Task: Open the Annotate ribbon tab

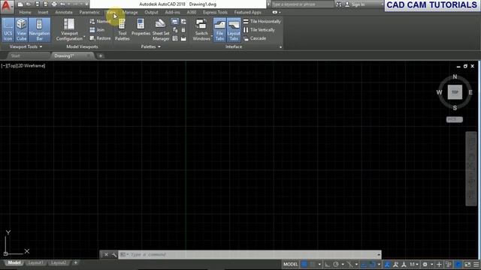Action: pyautogui.click(x=64, y=12)
